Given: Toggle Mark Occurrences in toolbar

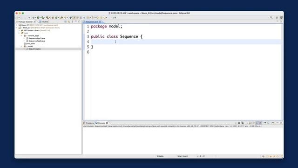Looking at the screenshot, I should 74,18.
